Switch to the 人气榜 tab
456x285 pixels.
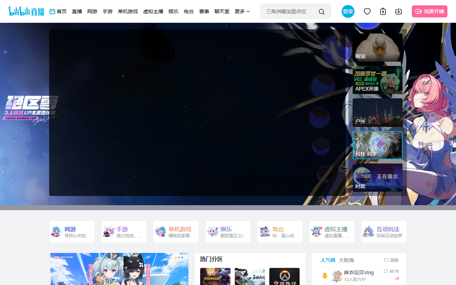pos(328,260)
